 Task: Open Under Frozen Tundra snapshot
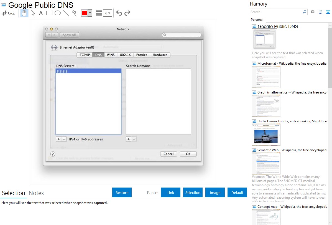click(x=292, y=121)
